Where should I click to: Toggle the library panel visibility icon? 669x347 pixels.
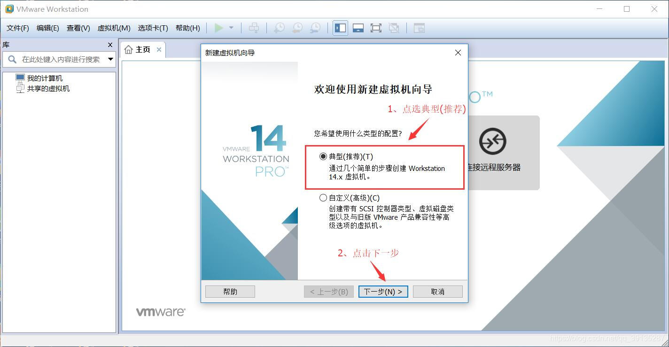click(340, 28)
